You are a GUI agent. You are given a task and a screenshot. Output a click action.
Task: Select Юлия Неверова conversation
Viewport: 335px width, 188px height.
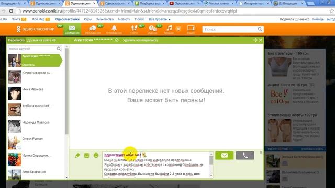[x=35, y=77]
